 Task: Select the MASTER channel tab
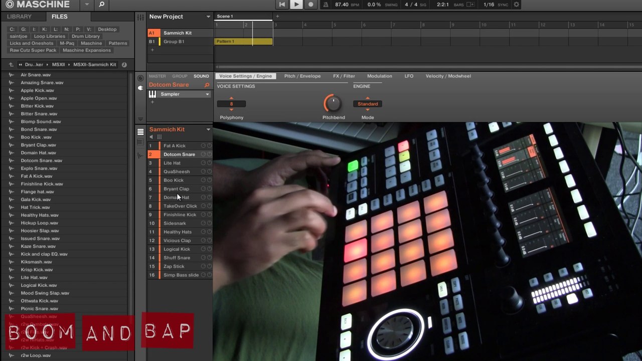(157, 76)
